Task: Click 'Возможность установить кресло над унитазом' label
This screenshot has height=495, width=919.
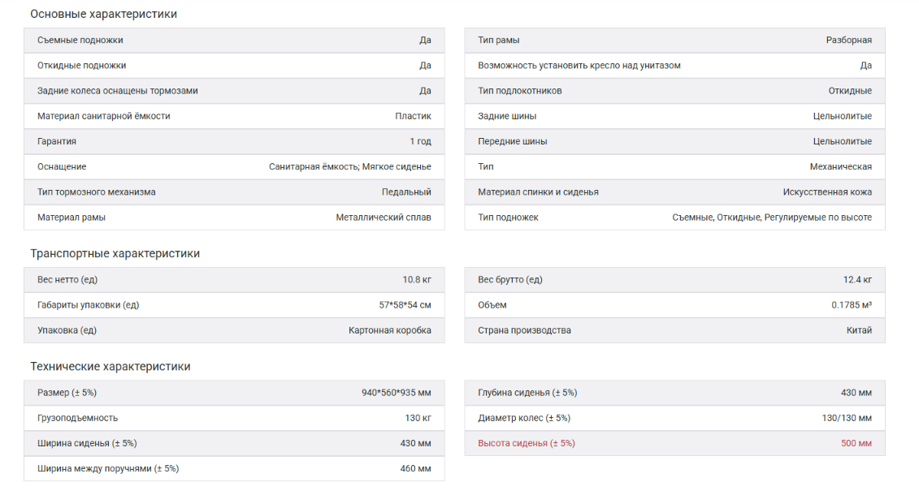Action: (x=579, y=65)
